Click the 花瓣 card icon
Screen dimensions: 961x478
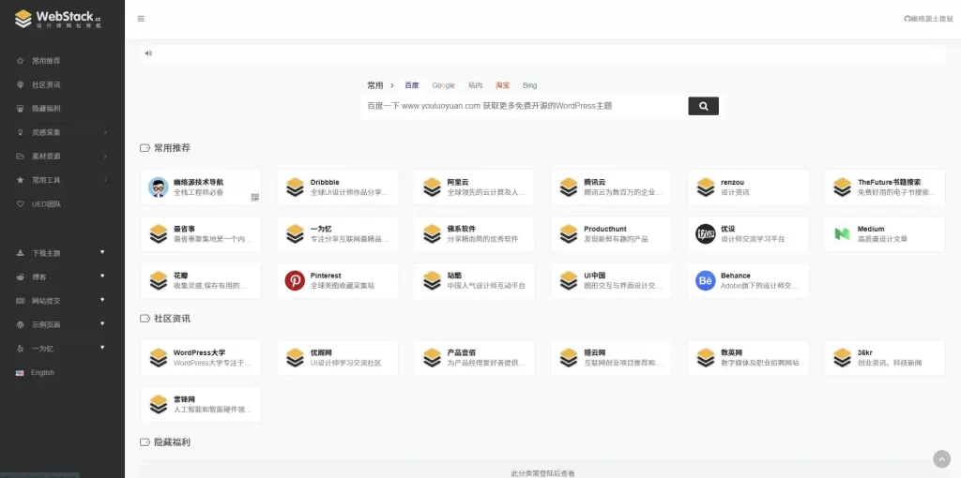[x=158, y=281]
